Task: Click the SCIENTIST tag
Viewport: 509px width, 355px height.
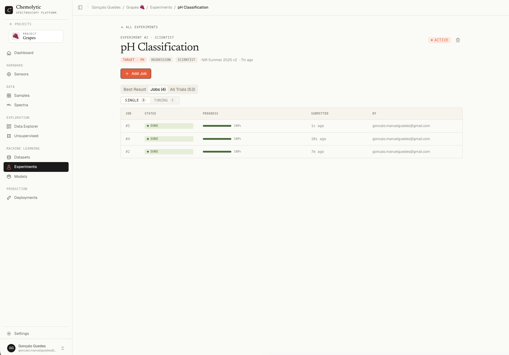Action: tap(186, 60)
